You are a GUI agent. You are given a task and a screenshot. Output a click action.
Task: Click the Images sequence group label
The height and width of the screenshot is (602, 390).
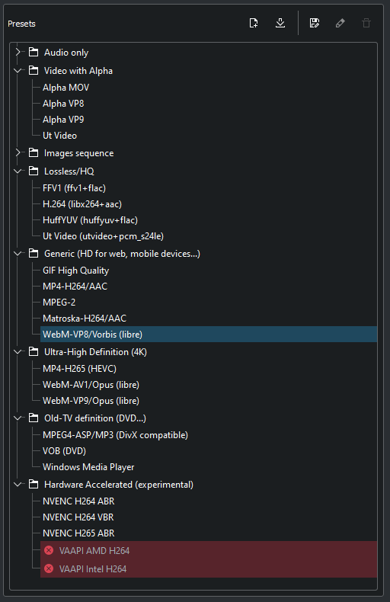78,153
